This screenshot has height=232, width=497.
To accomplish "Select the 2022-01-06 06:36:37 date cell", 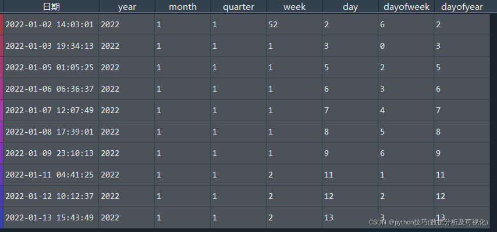I will tap(49, 89).
